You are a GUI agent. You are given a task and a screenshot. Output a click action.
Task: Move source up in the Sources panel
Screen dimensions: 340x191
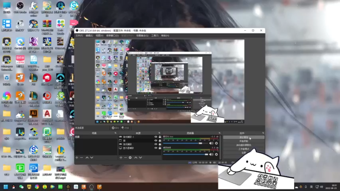(136, 157)
